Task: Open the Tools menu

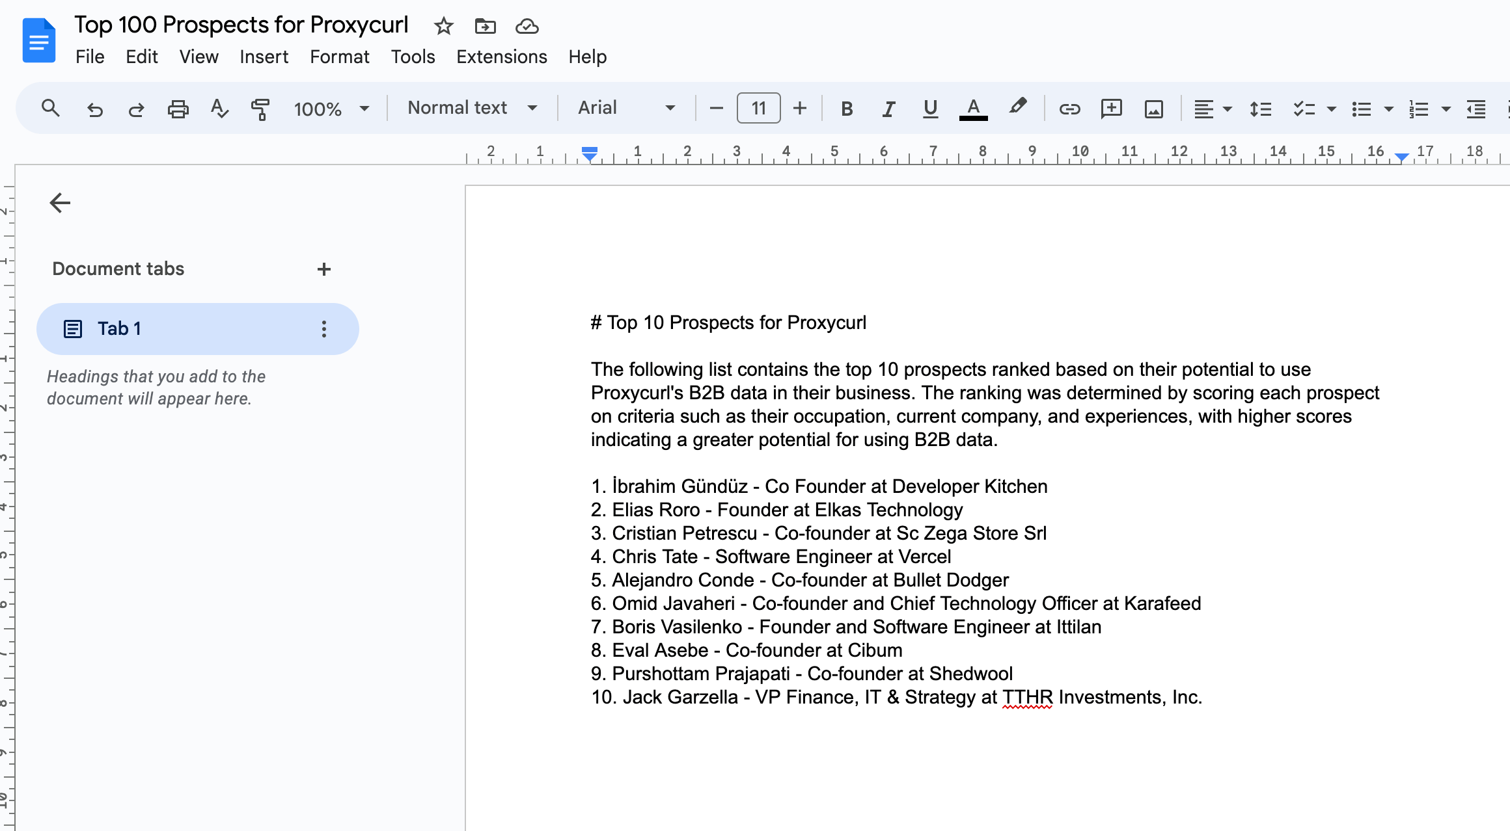Action: point(413,57)
